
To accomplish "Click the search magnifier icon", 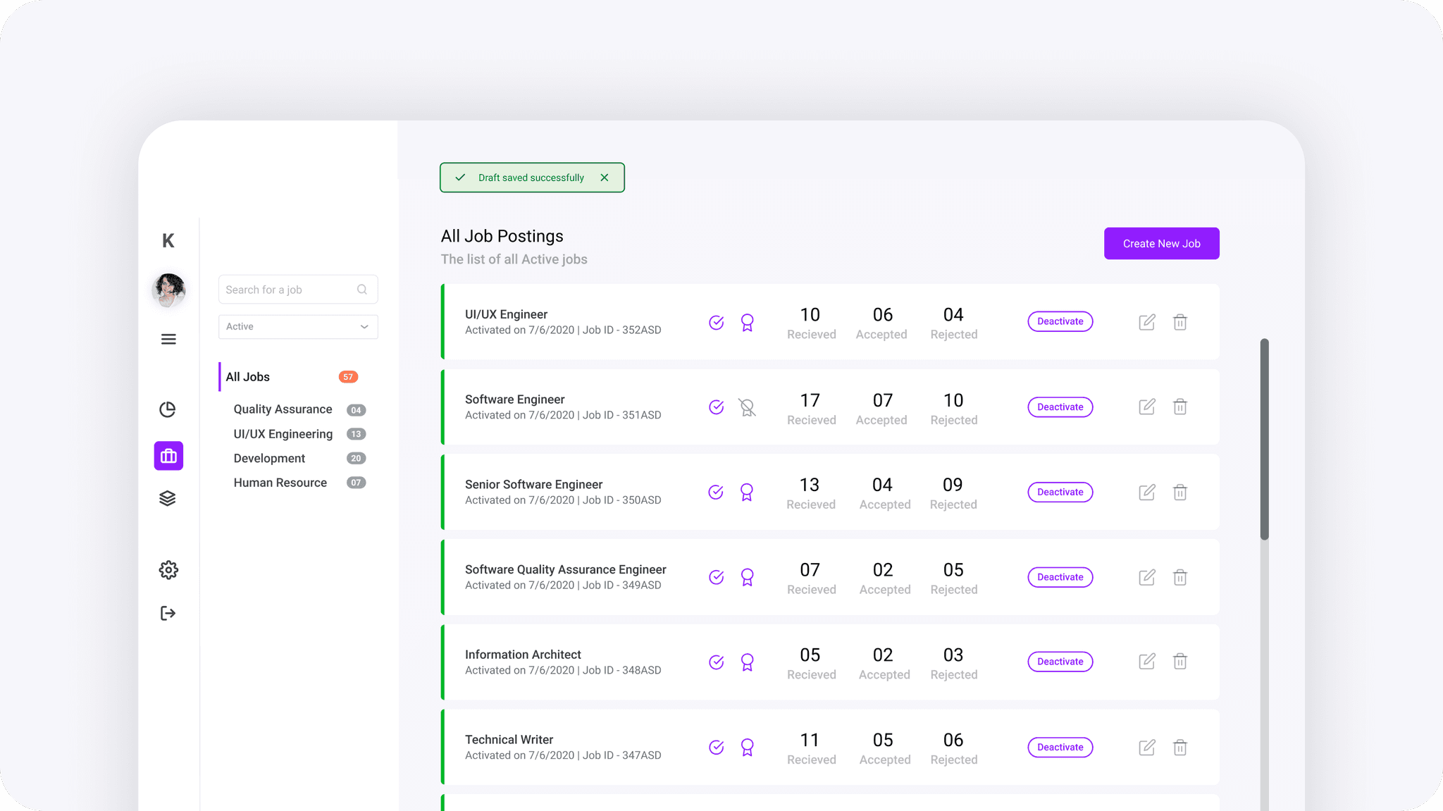I will 362,290.
